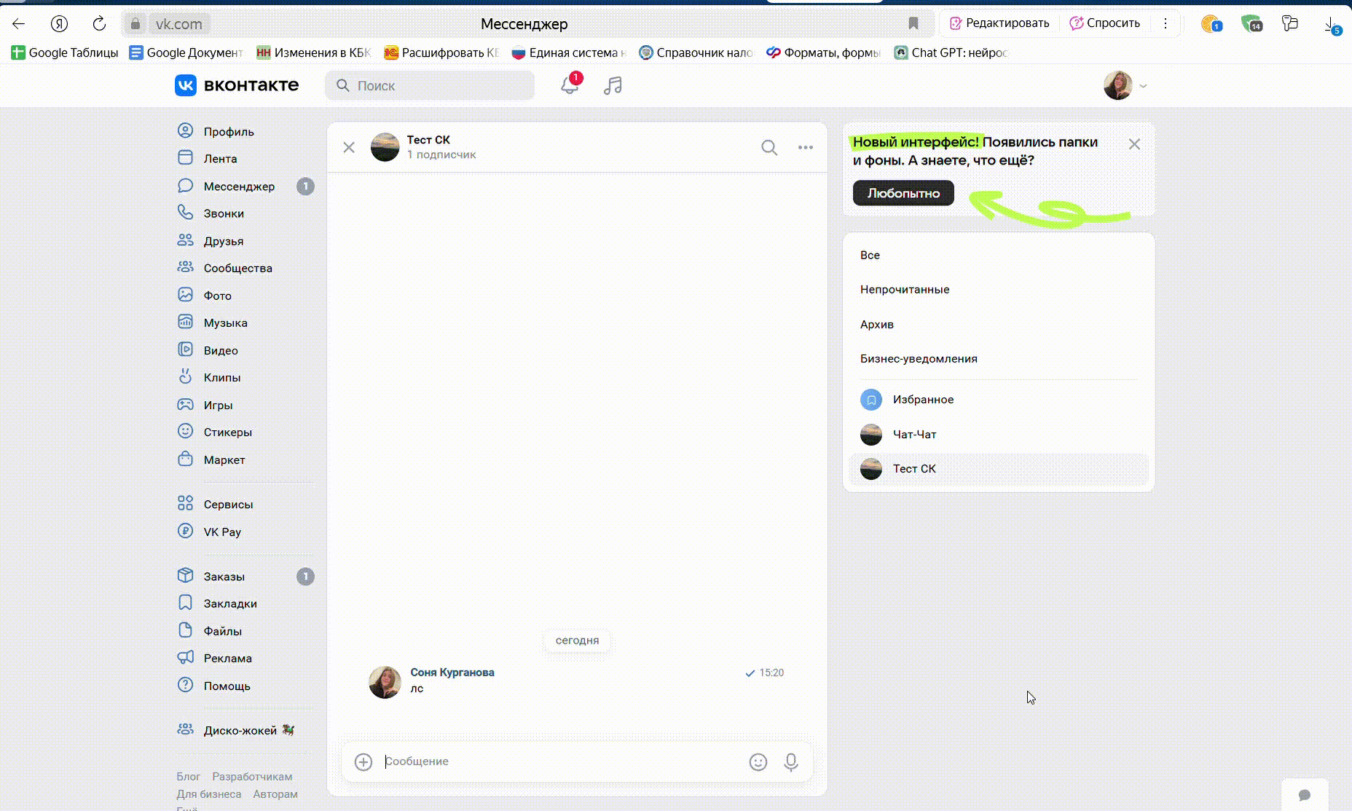The image size is (1352, 811).
Task: Click the VK logo icon
Action: [186, 85]
